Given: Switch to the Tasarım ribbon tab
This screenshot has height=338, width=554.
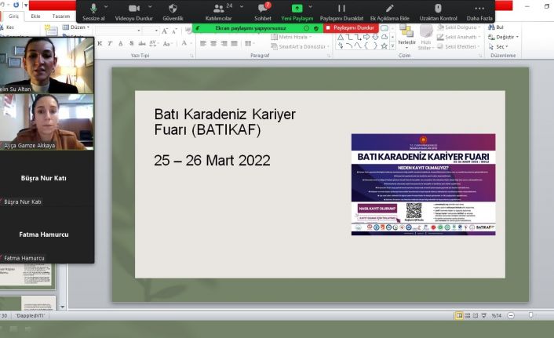Looking at the screenshot, I should coord(61,16).
